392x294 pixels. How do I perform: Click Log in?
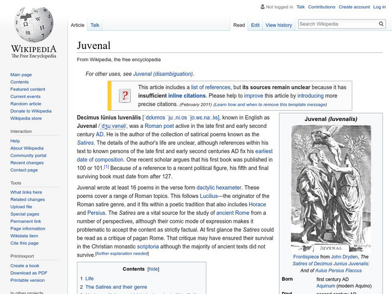pos(379,7)
